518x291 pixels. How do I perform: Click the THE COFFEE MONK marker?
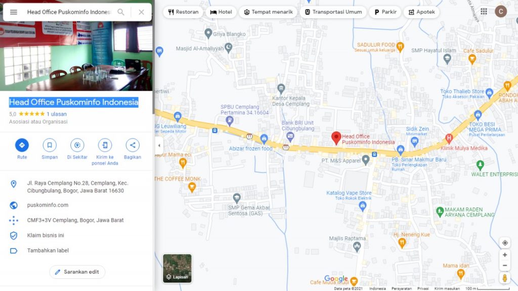(x=192, y=187)
